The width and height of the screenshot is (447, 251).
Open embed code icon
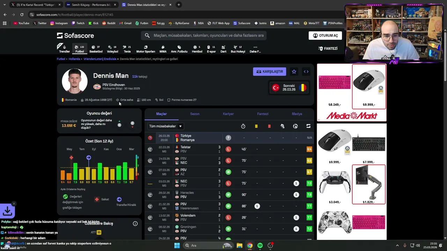(306, 71)
